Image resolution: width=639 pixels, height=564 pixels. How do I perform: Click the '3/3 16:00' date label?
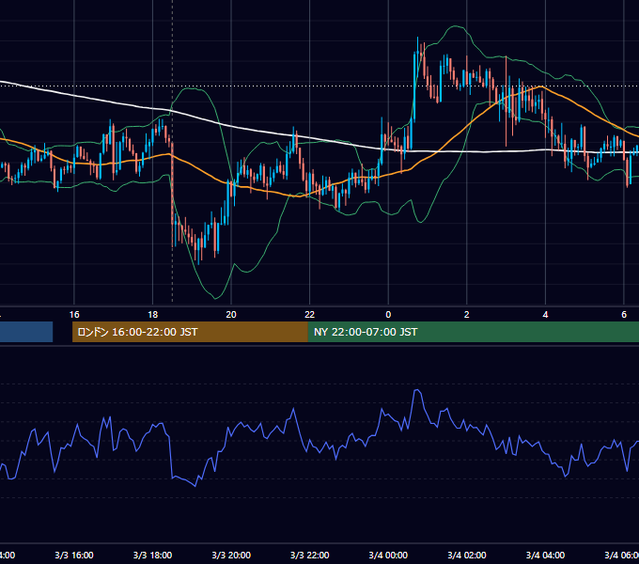(74, 555)
